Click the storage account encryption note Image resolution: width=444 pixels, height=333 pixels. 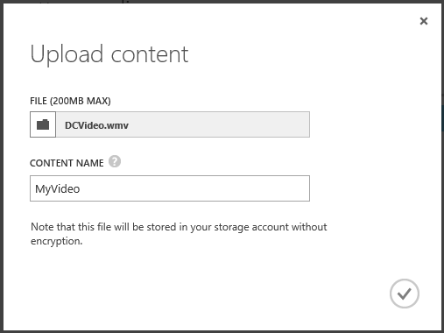pyautogui.click(x=179, y=234)
